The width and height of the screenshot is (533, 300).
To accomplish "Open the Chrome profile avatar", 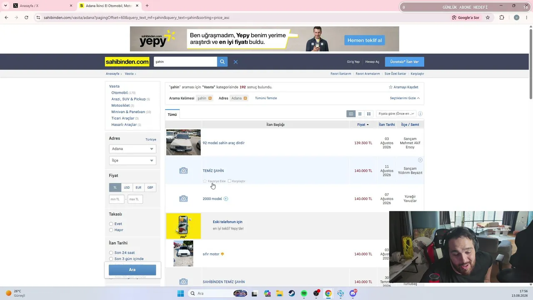I will click(x=517, y=17).
